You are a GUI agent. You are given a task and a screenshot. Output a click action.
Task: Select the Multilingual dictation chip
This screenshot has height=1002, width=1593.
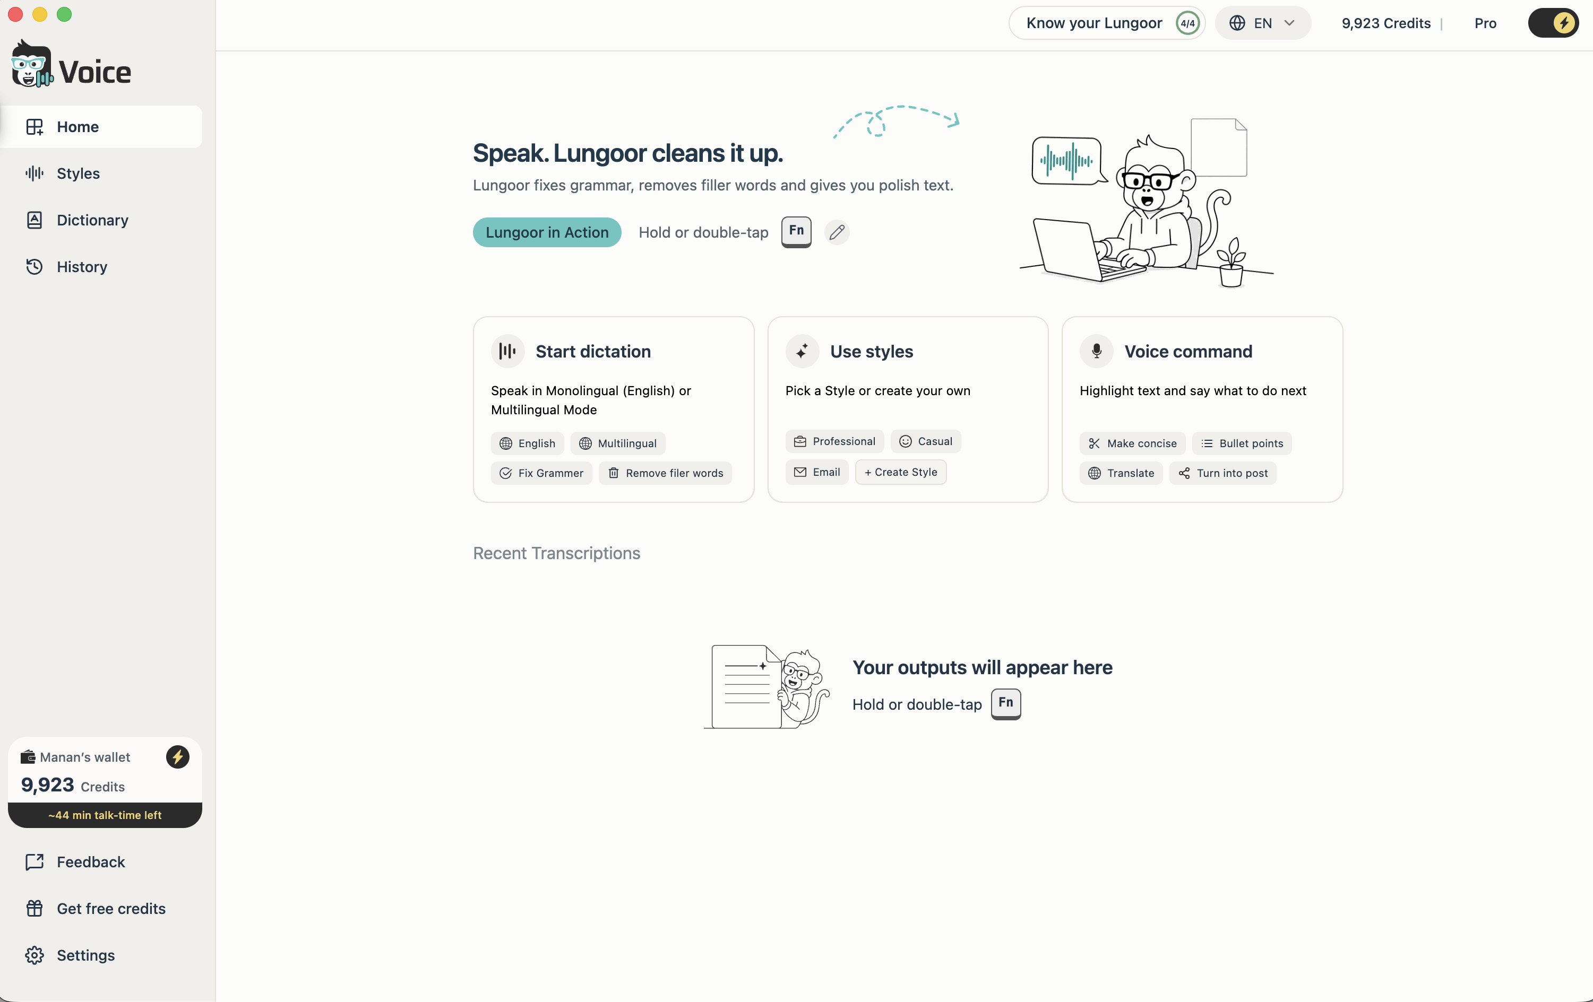618,443
